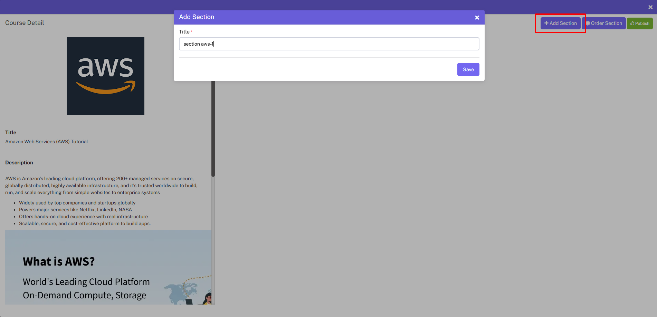
Task: Click the 'What is AWS?' banner image
Action: tap(108, 268)
